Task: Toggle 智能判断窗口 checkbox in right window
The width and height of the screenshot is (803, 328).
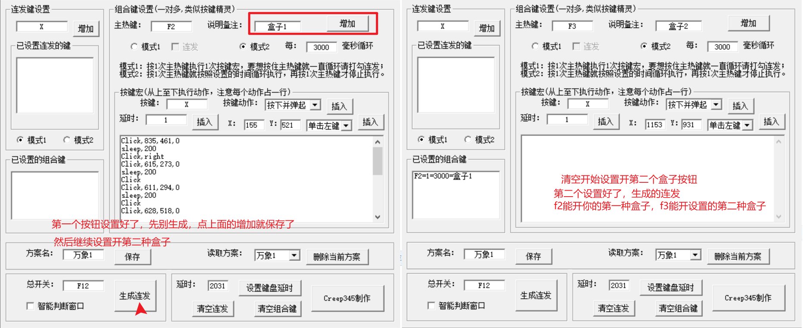Action: tap(431, 306)
